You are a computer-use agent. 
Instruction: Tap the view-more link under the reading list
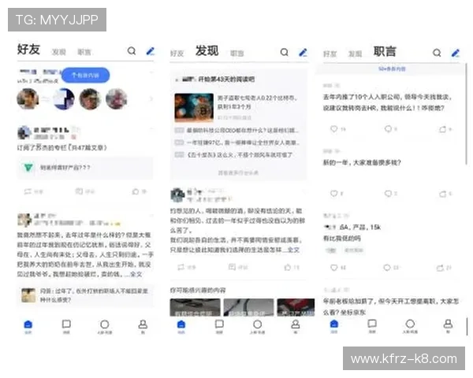tap(238, 172)
